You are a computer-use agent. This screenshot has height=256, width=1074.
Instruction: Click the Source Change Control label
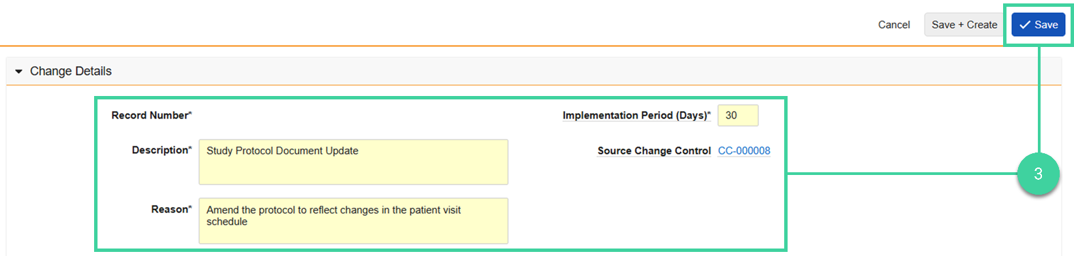point(654,151)
